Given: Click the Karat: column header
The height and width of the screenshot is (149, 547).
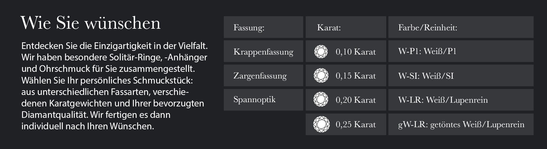Looking at the screenshot, I should [x=346, y=27].
